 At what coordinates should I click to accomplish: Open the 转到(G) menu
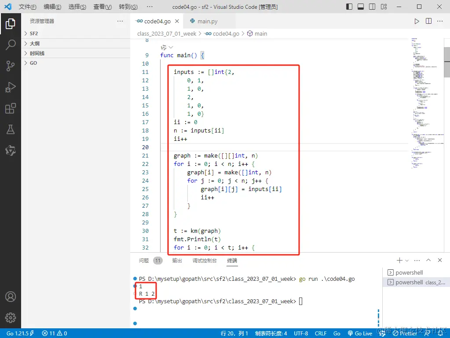[x=128, y=7]
